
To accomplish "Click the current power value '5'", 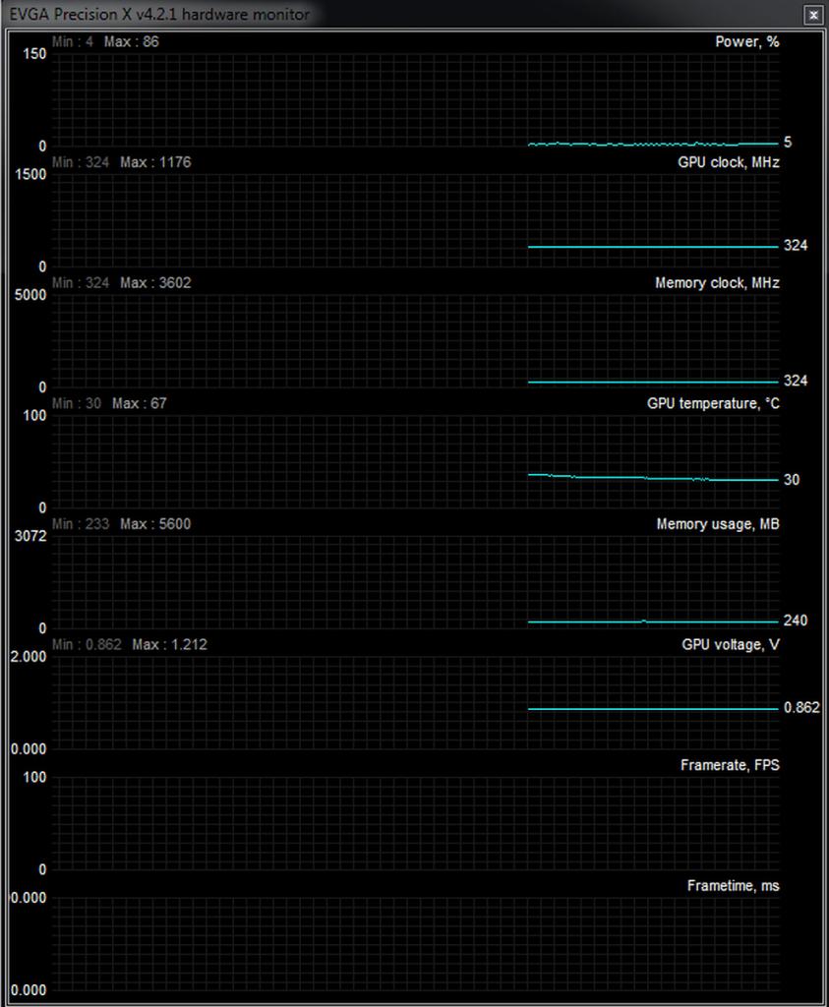I will pyautogui.click(x=788, y=143).
